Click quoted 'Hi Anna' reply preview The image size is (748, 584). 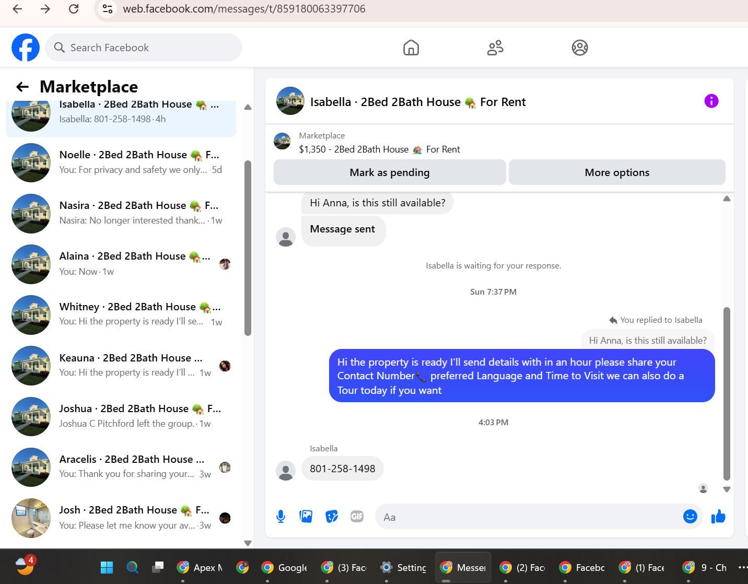(648, 341)
